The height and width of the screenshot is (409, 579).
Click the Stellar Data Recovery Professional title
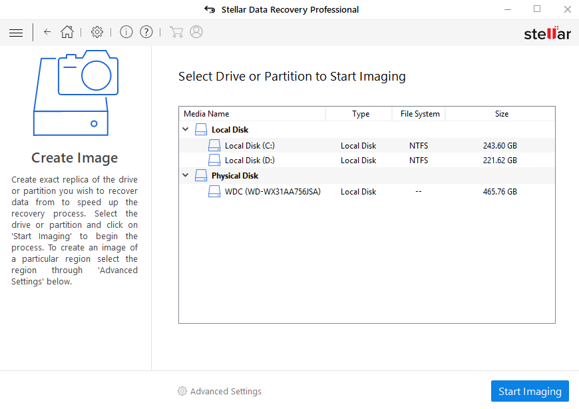pos(290,9)
